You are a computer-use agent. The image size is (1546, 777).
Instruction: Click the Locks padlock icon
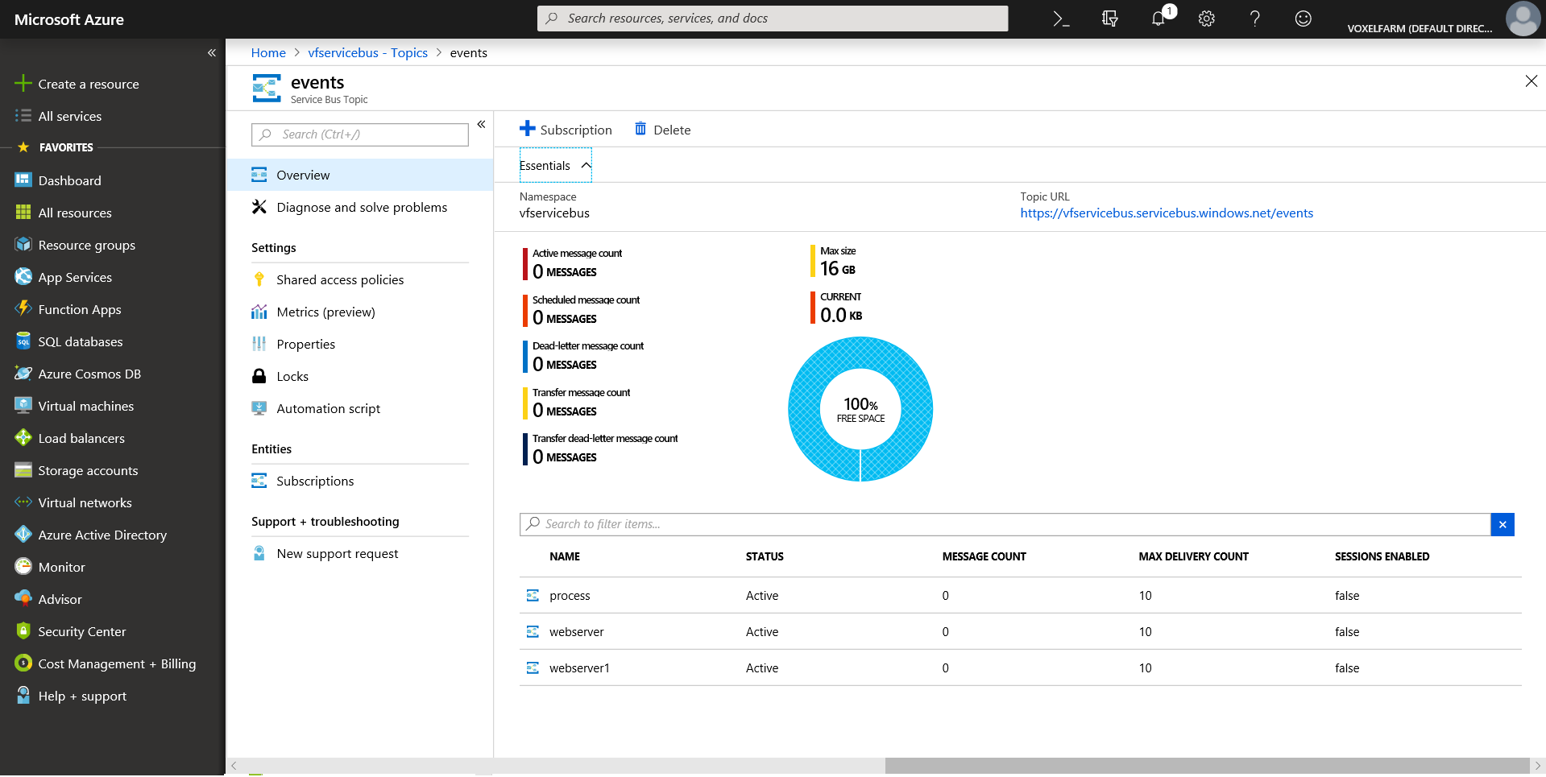259,376
